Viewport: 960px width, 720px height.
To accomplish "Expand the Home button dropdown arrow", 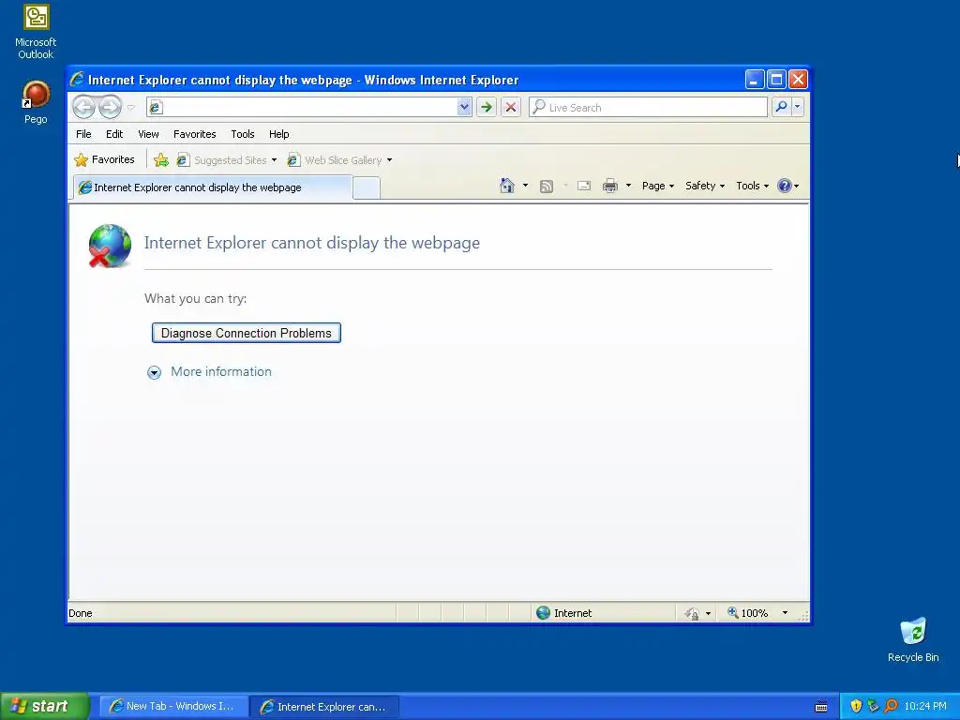I will [x=525, y=186].
